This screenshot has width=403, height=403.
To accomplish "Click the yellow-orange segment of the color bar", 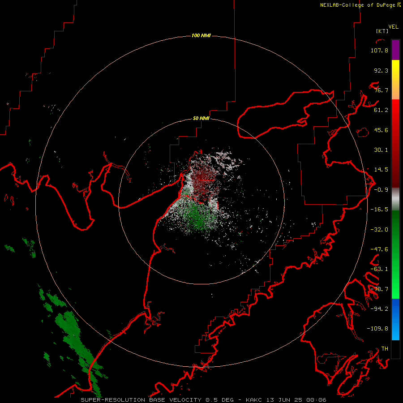I will 395,80.
